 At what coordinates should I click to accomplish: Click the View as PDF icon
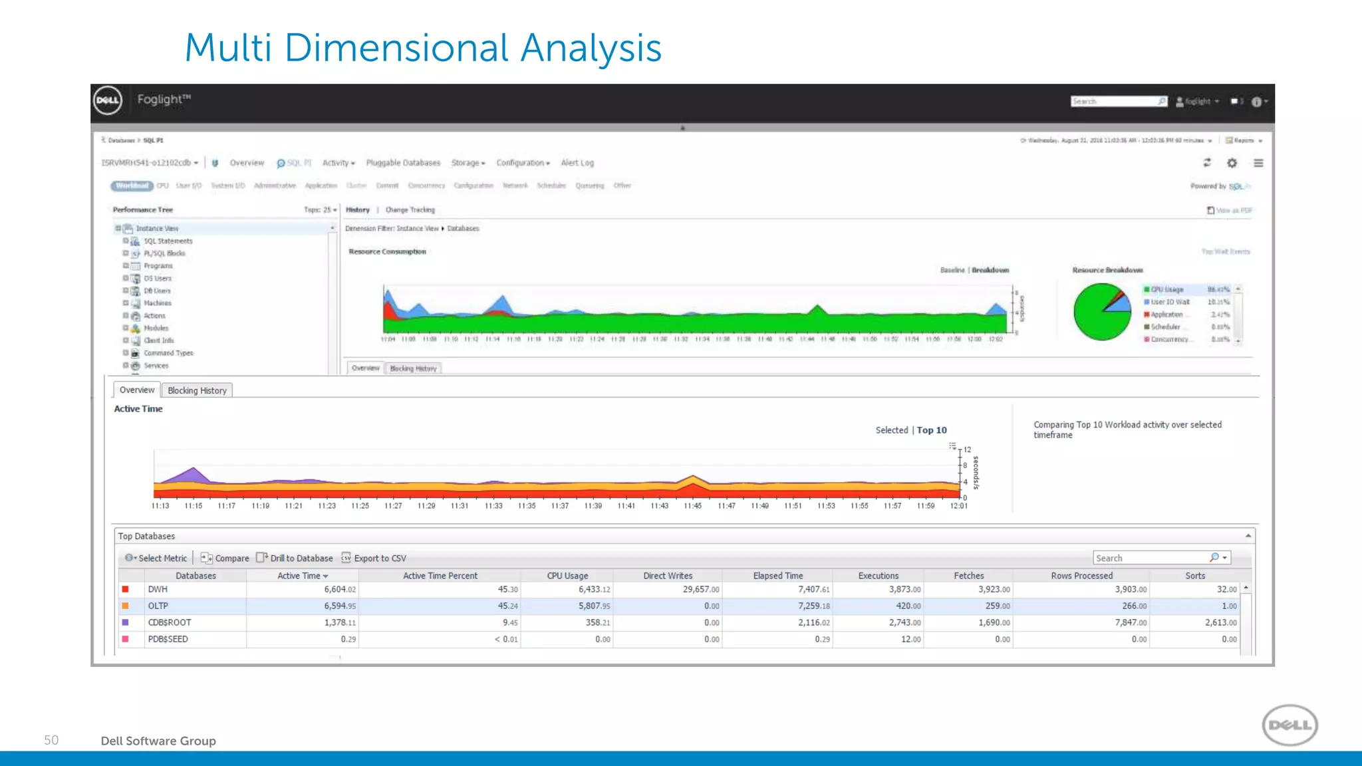click(x=1210, y=210)
